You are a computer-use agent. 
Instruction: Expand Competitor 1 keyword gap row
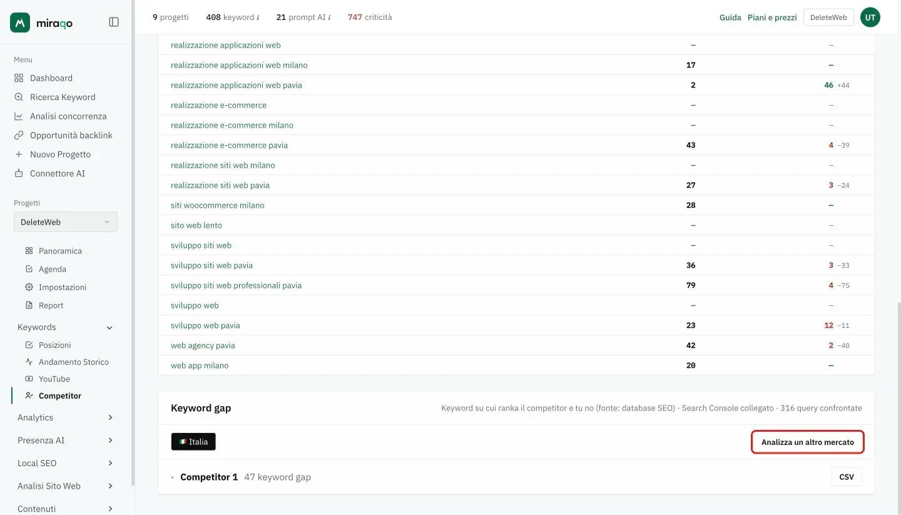[x=173, y=477]
